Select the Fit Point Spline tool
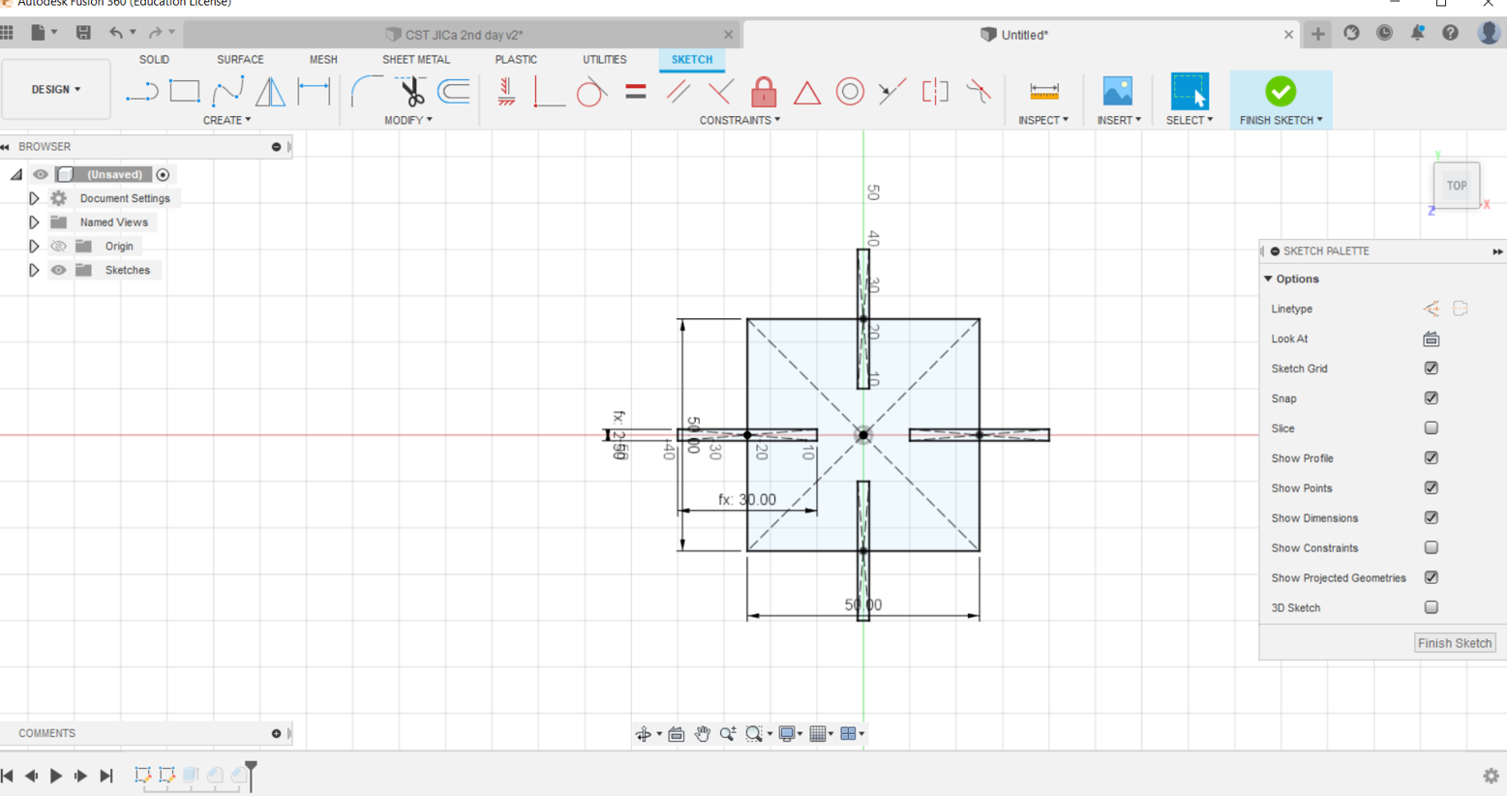The image size is (1507, 796). 227,92
